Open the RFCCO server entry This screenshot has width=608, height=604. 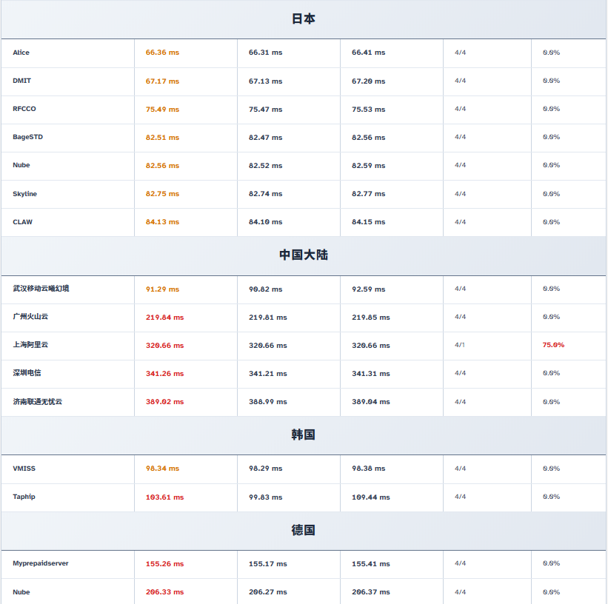pyautogui.click(x=24, y=109)
